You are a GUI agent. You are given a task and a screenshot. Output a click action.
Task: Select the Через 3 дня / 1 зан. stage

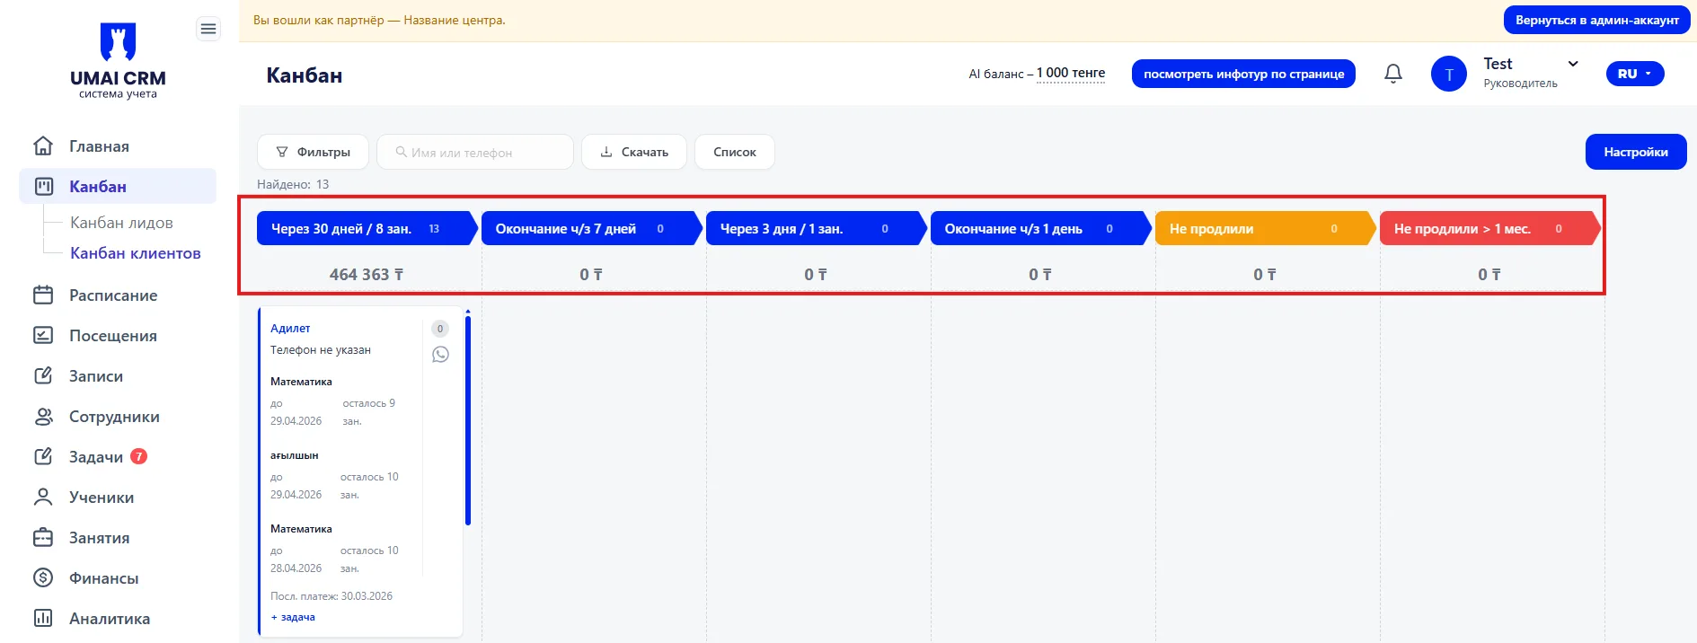point(816,228)
